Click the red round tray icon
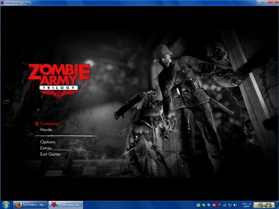The image size is (279, 209). [x=219, y=205]
